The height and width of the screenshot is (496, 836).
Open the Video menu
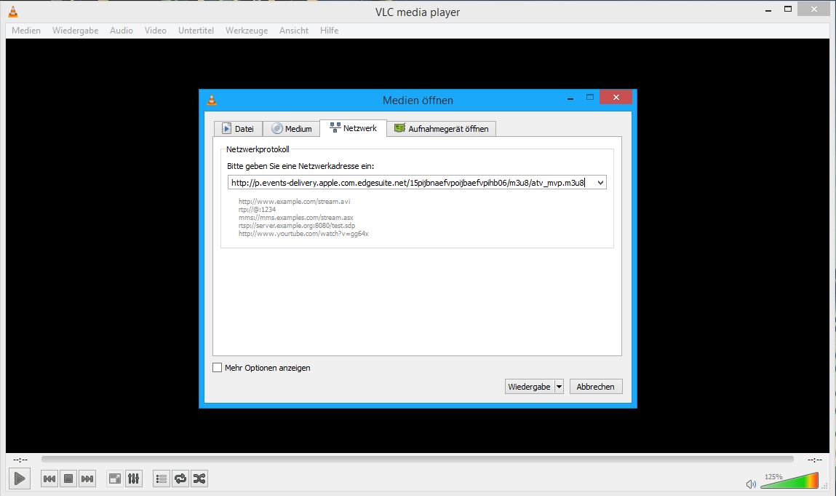[156, 31]
